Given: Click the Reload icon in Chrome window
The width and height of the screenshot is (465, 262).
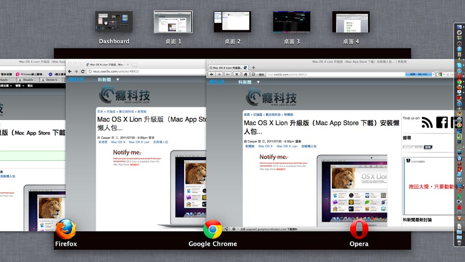Looking at the screenshot, I should [83, 72].
